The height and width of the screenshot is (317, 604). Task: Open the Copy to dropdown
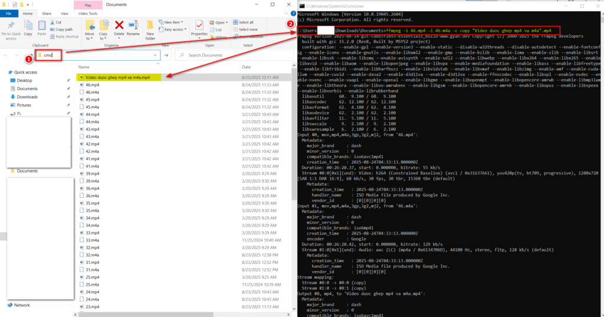coord(103,36)
